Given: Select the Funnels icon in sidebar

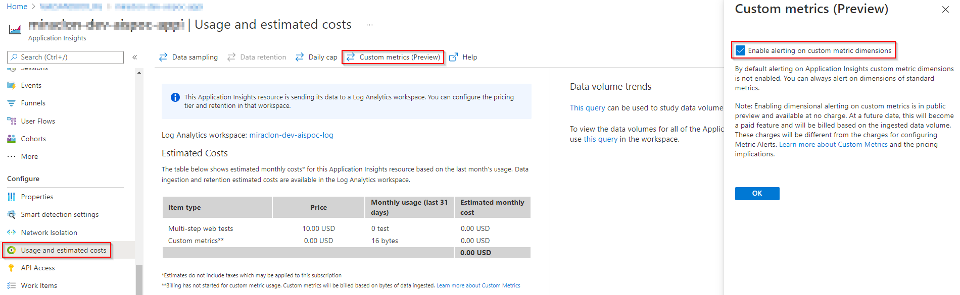Looking at the screenshot, I should pyautogui.click(x=12, y=103).
